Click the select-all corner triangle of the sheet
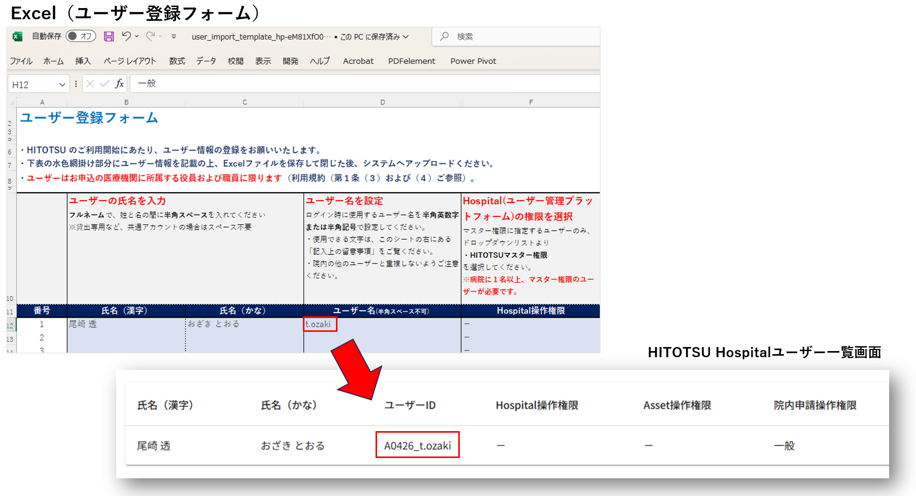This screenshot has height=496, width=916. pos(12,102)
